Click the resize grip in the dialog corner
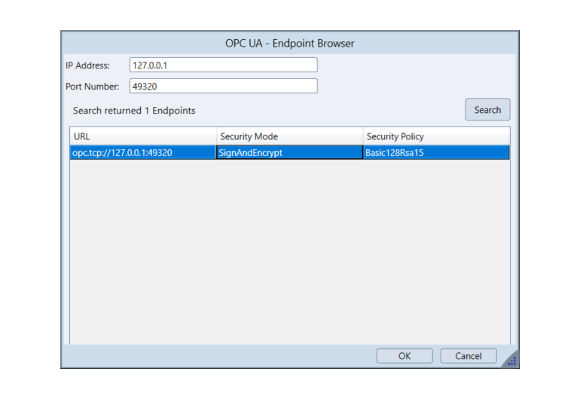This screenshot has width=580, height=399. [x=512, y=362]
